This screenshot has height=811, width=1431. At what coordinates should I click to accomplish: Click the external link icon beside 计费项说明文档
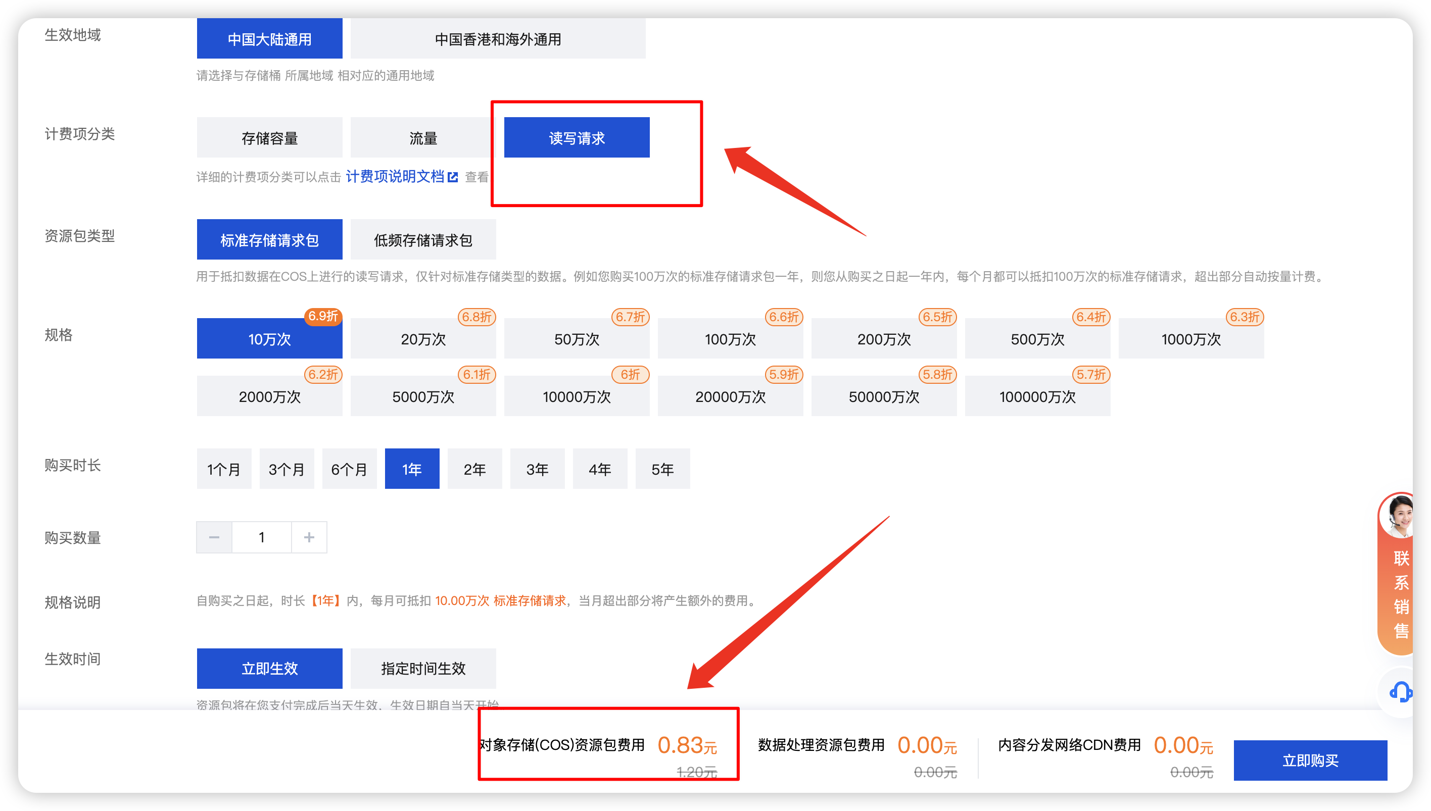click(453, 177)
